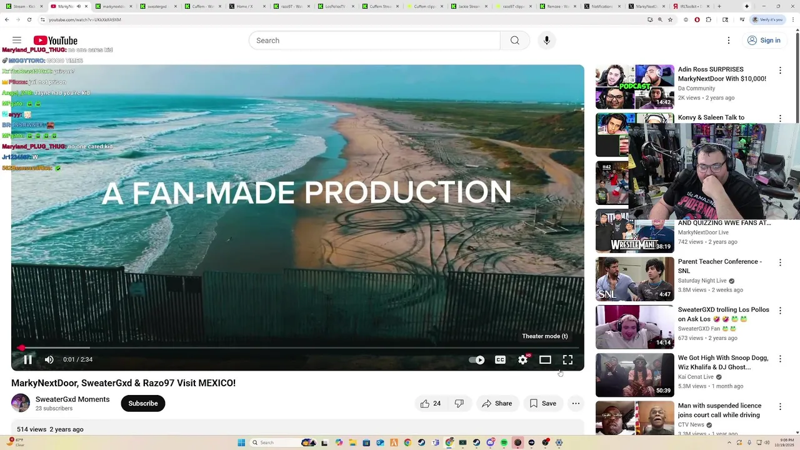Image resolution: width=800 pixels, height=450 pixels.
Task: Toggle closed captions (CC) on the player
Action: click(500, 360)
